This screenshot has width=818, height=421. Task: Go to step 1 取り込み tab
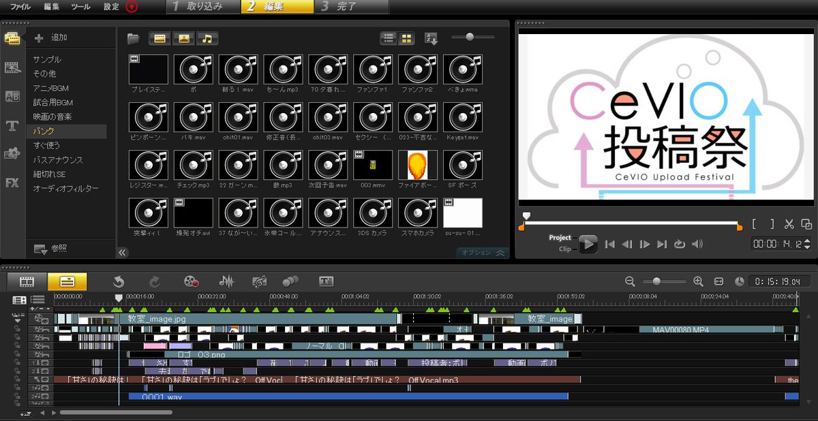202,7
